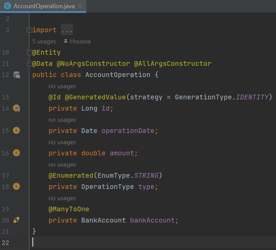
Task: Collapse the fold marker at @Entity
Action: pos(29,53)
